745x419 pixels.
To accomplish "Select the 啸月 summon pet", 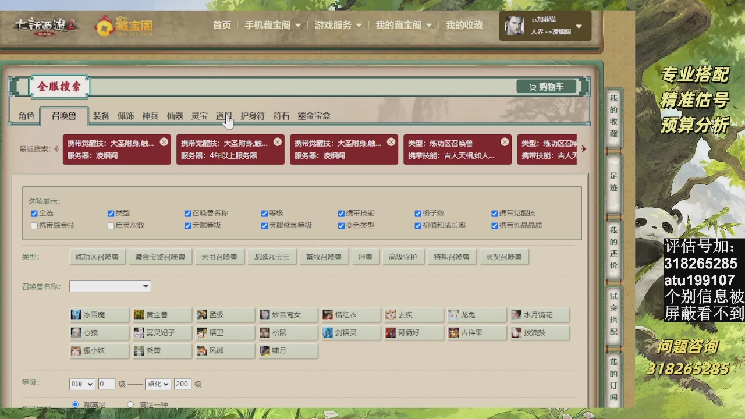I will pos(288,351).
